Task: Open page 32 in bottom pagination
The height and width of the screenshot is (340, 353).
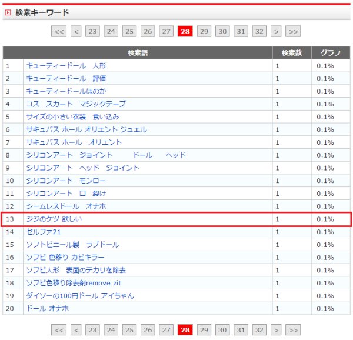Action: [x=259, y=330]
